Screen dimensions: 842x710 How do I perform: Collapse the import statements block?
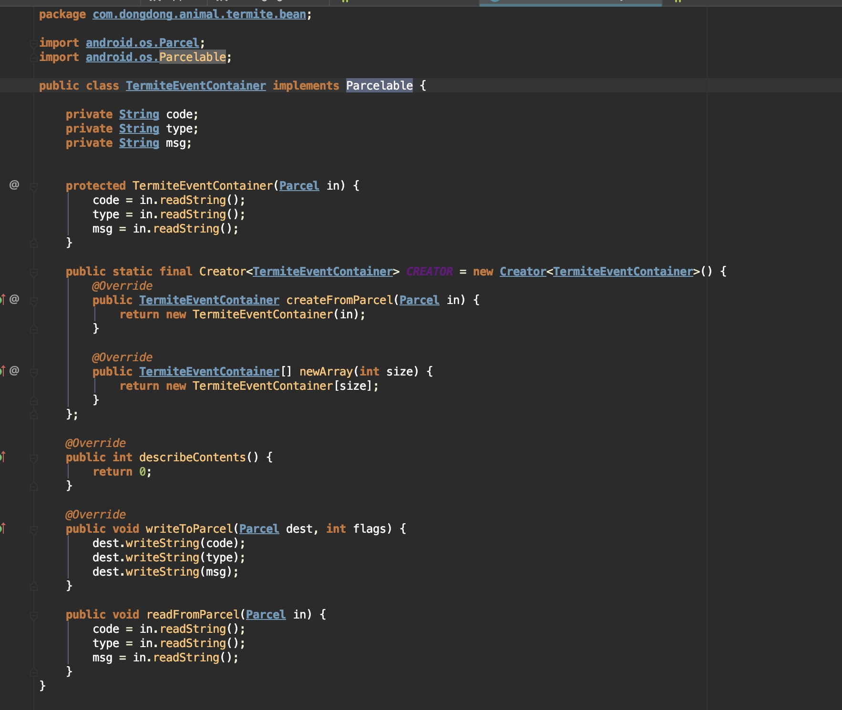point(33,44)
